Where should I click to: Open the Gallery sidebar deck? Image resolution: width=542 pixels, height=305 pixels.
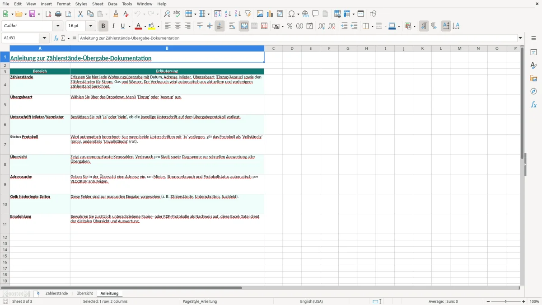pos(533,79)
